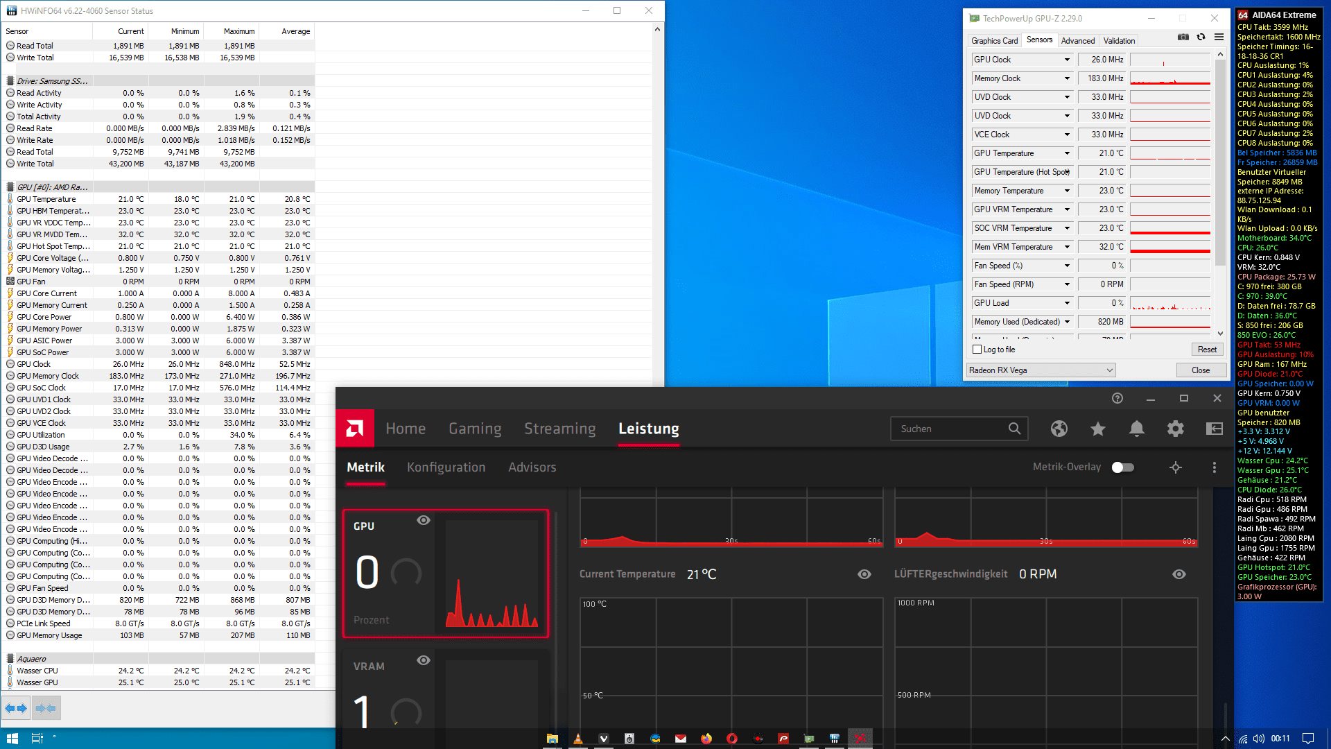Open the favorites star icon
Image resolution: width=1331 pixels, height=749 pixels.
coord(1097,429)
